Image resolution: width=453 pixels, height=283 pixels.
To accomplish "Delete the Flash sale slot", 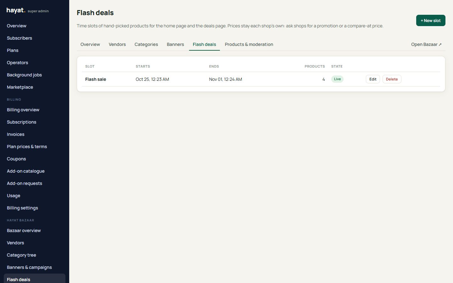I will pyautogui.click(x=392, y=79).
